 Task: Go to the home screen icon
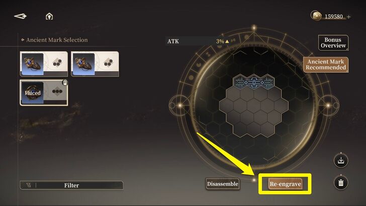[x=49, y=17]
